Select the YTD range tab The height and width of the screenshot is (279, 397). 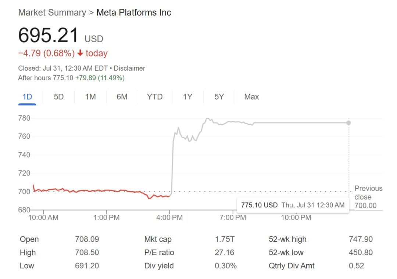coord(154,97)
